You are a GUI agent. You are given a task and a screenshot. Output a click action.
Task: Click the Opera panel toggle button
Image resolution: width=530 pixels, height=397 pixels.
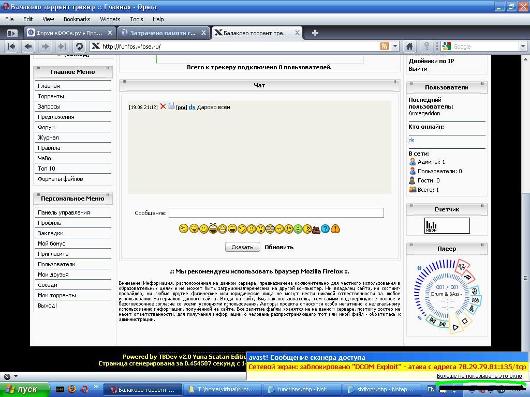tap(11, 33)
